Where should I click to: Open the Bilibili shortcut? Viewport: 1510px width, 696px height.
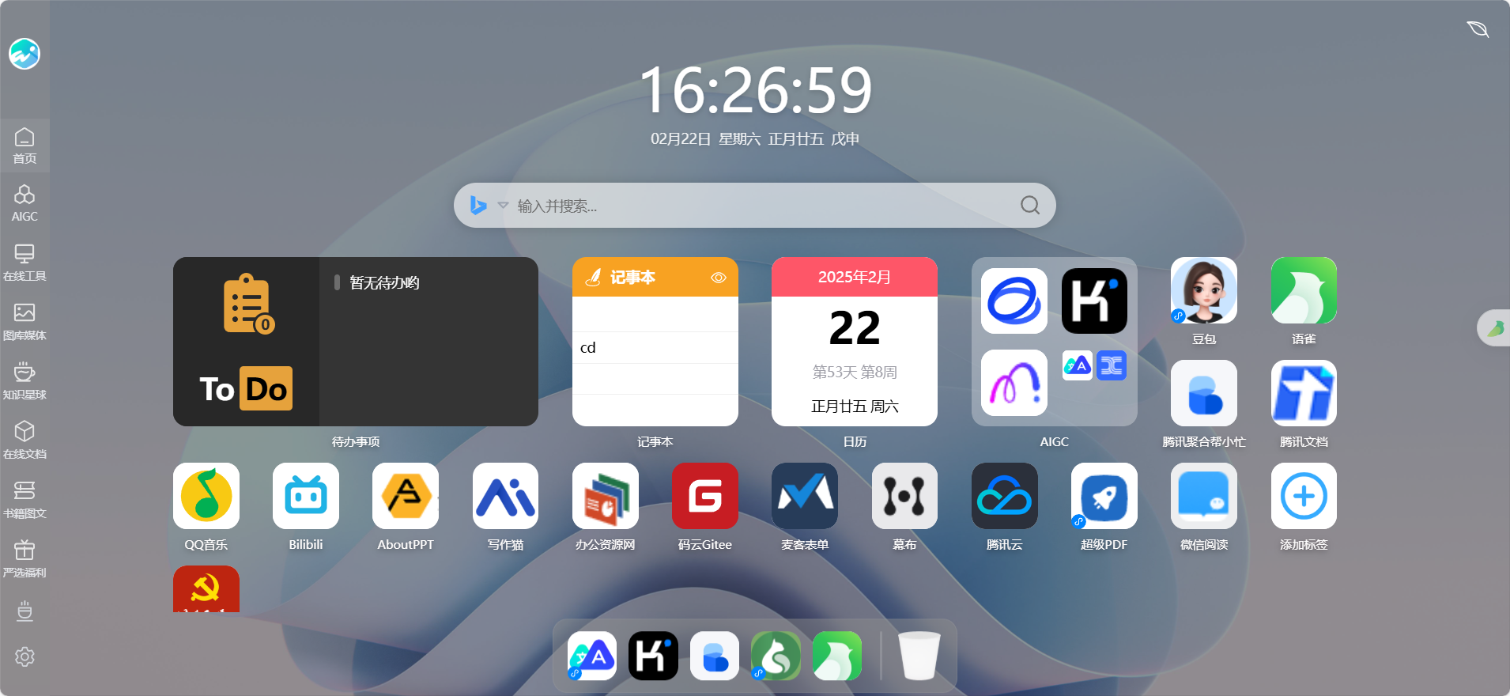click(306, 496)
